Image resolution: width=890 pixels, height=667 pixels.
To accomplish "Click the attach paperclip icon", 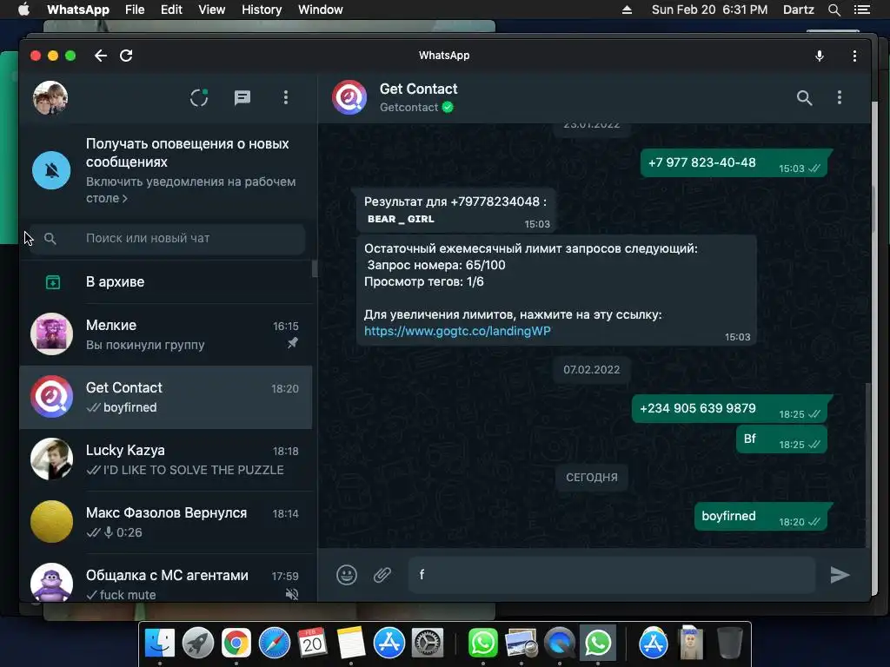I will 382,575.
